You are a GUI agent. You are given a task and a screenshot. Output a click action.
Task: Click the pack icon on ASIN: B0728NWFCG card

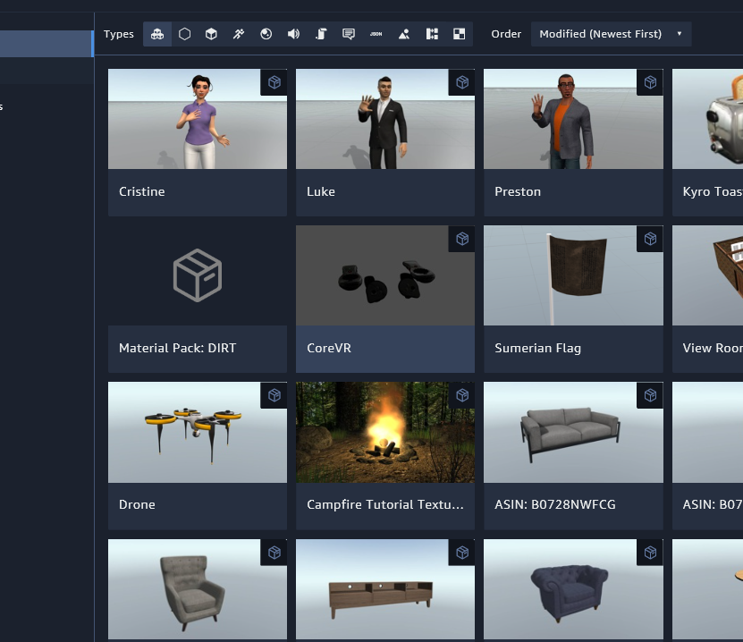pyautogui.click(x=650, y=395)
